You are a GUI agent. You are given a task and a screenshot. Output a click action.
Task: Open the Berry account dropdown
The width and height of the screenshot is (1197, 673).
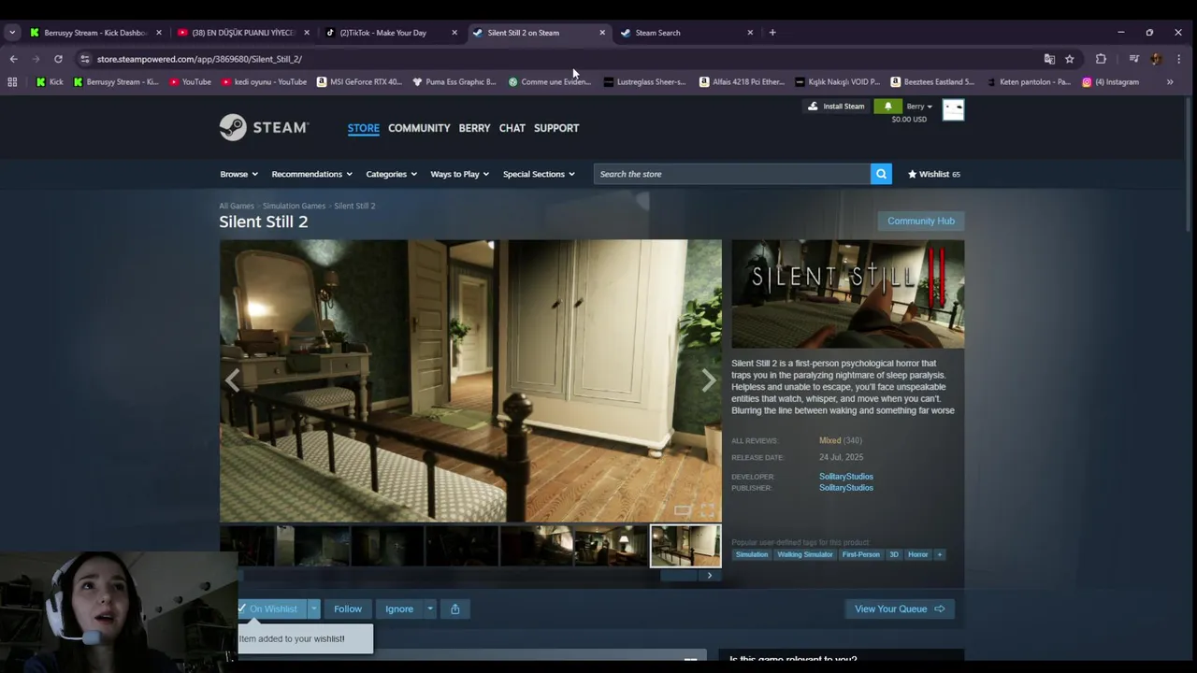click(x=919, y=107)
